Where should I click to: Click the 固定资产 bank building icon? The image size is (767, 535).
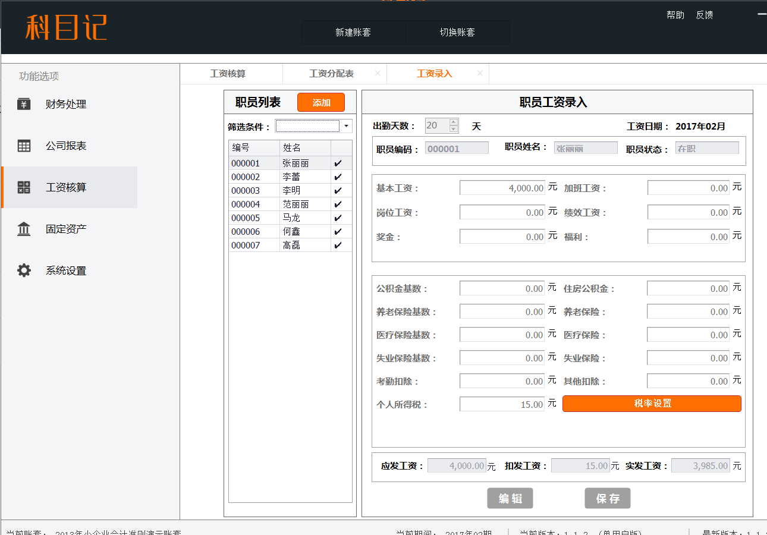coord(24,229)
